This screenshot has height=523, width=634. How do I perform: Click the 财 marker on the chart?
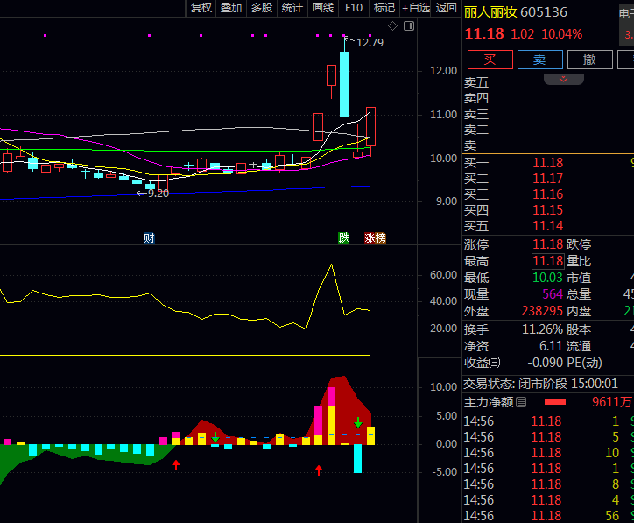(149, 238)
